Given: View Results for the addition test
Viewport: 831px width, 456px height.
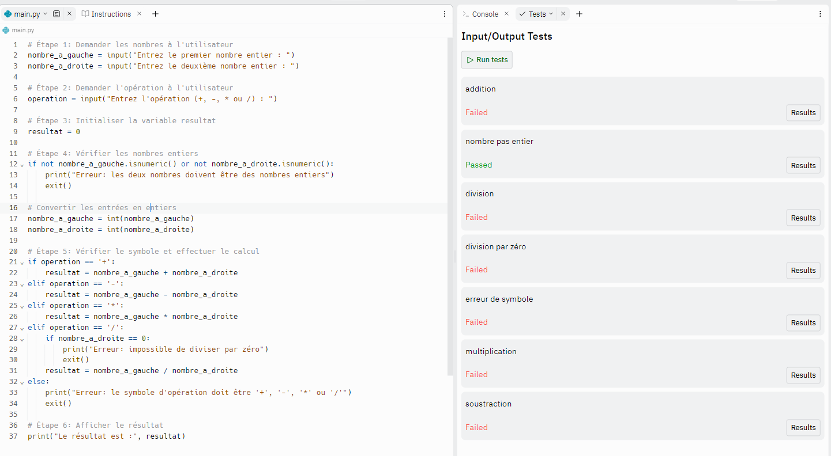Looking at the screenshot, I should pos(803,113).
